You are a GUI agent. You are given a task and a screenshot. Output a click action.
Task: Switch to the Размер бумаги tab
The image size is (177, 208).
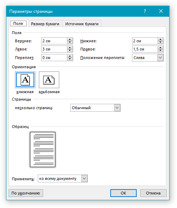45,24
